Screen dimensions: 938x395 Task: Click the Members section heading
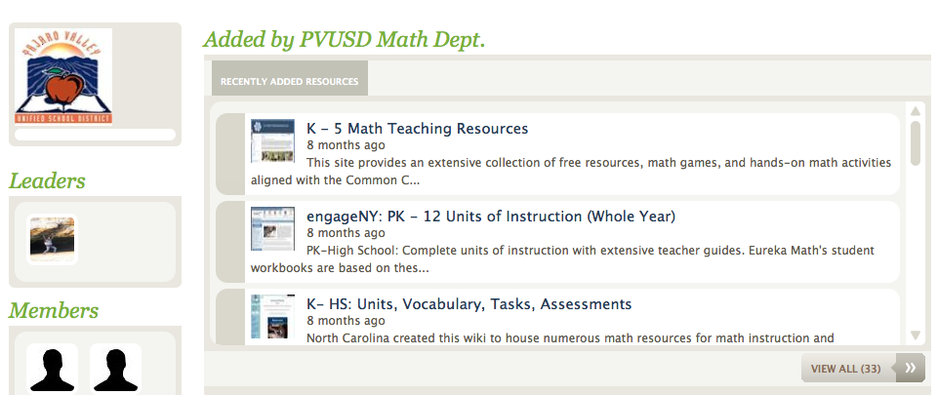pos(54,311)
